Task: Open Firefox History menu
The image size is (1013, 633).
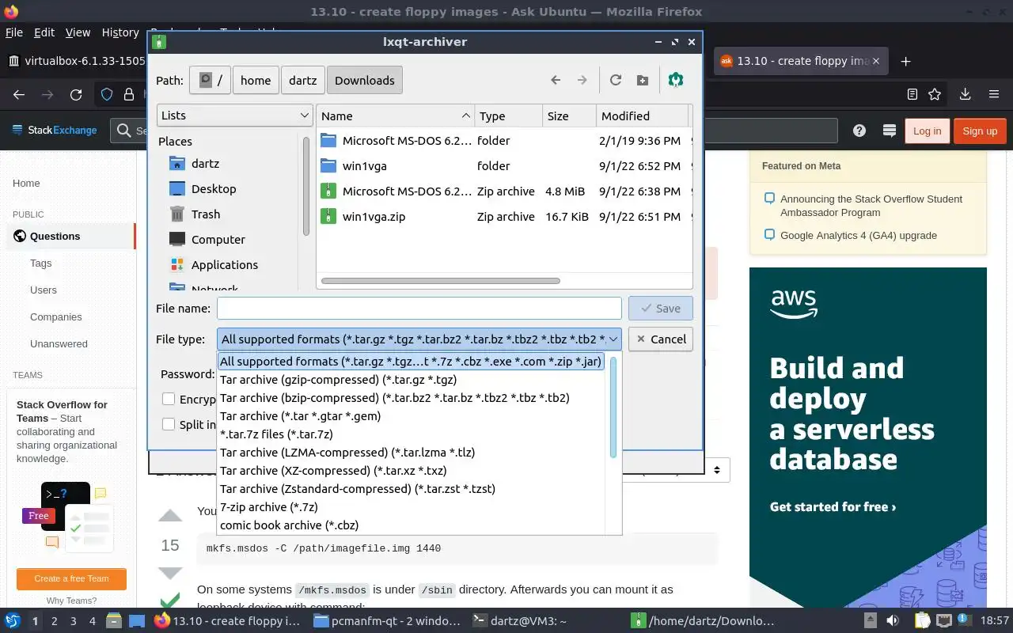Action: tap(120, 32)
